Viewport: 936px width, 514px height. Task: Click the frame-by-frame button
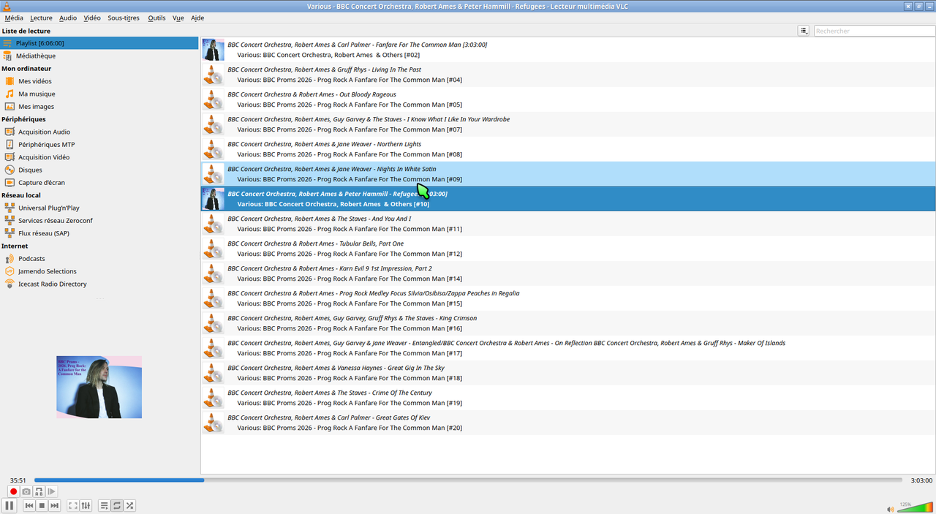pyautogui.click(x=52, y=492)
